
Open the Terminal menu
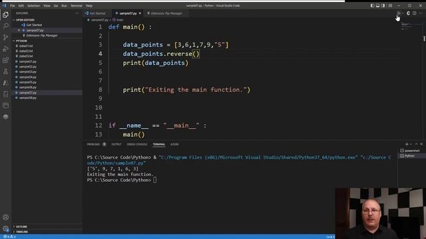[77, 6]
